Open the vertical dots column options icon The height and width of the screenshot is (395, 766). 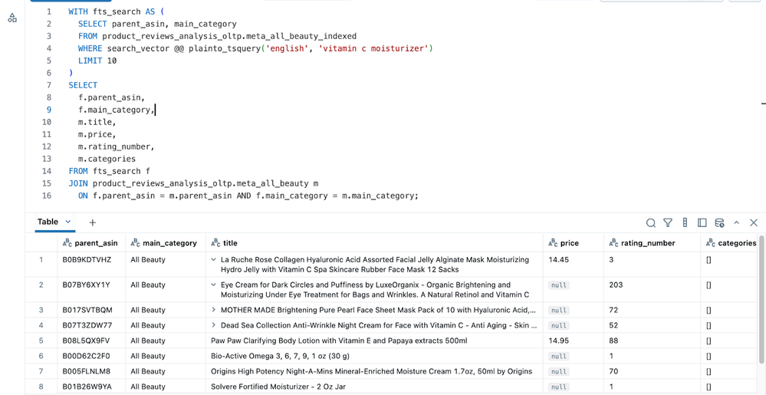pos(685,222)
